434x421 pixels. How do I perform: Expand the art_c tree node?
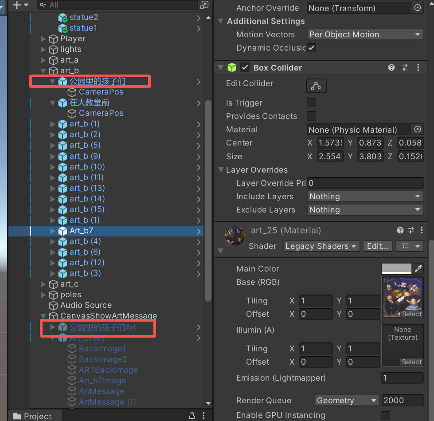coord(43,284)
